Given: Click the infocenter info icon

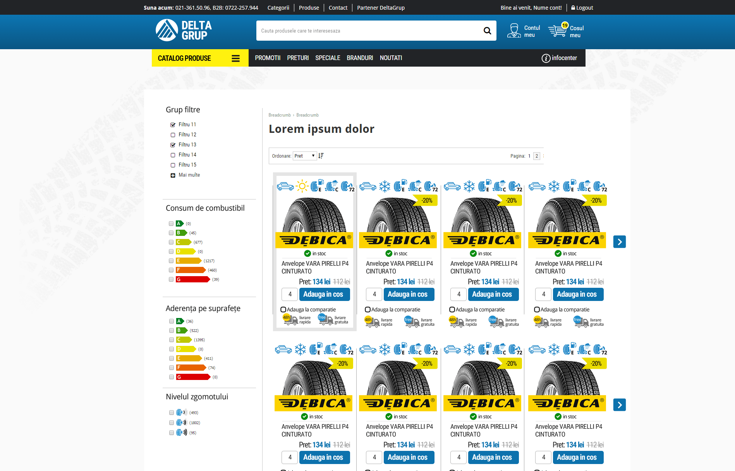Looking at the screenshot, I should click(546, 58).
